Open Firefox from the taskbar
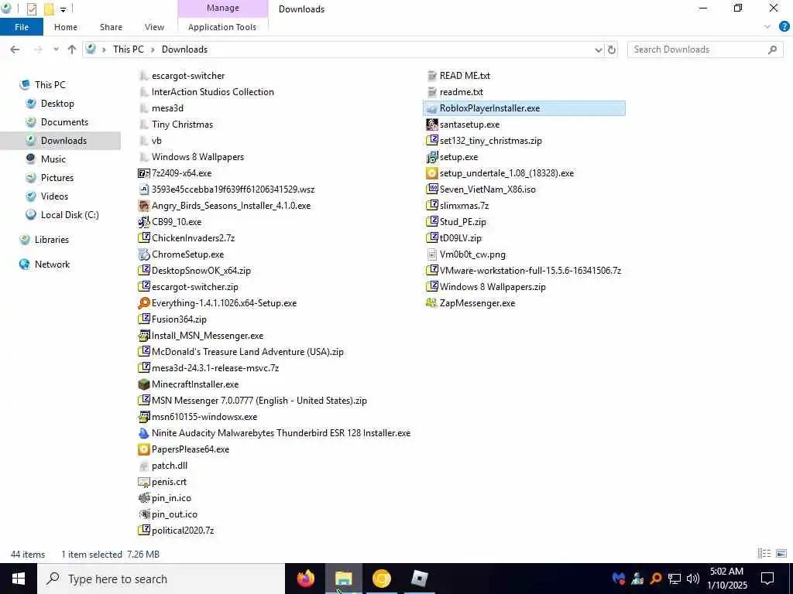 [x=305, y=579]
